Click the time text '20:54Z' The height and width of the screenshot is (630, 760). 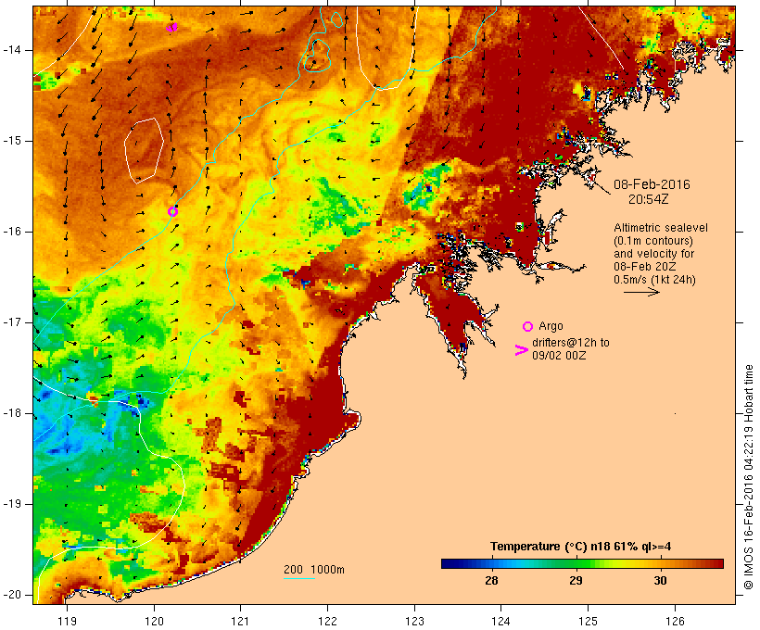pyautogui.click(x=649, y=198)
